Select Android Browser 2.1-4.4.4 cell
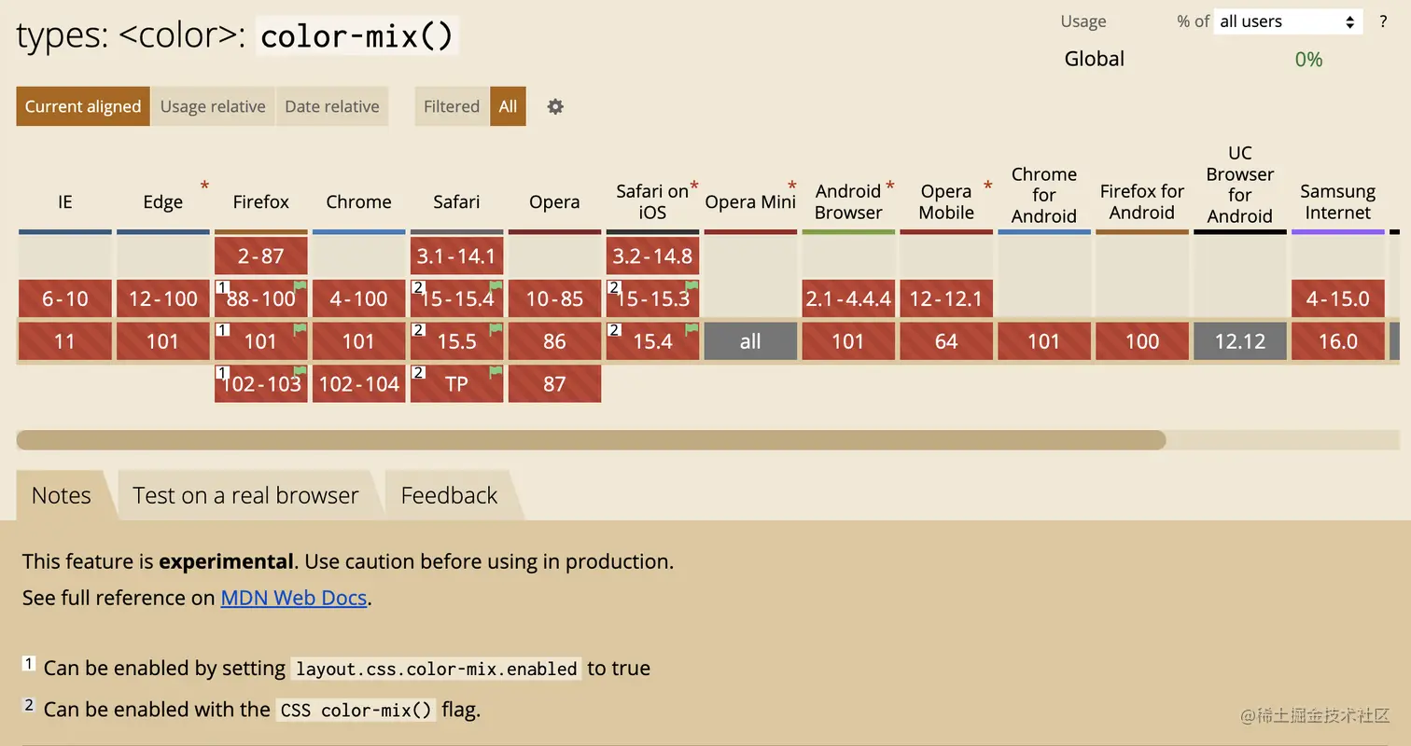This screenshot has width=1411, height=746. coord(848,298)
